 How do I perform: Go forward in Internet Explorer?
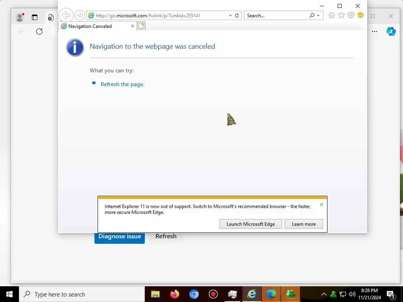(x=79, y=15)
